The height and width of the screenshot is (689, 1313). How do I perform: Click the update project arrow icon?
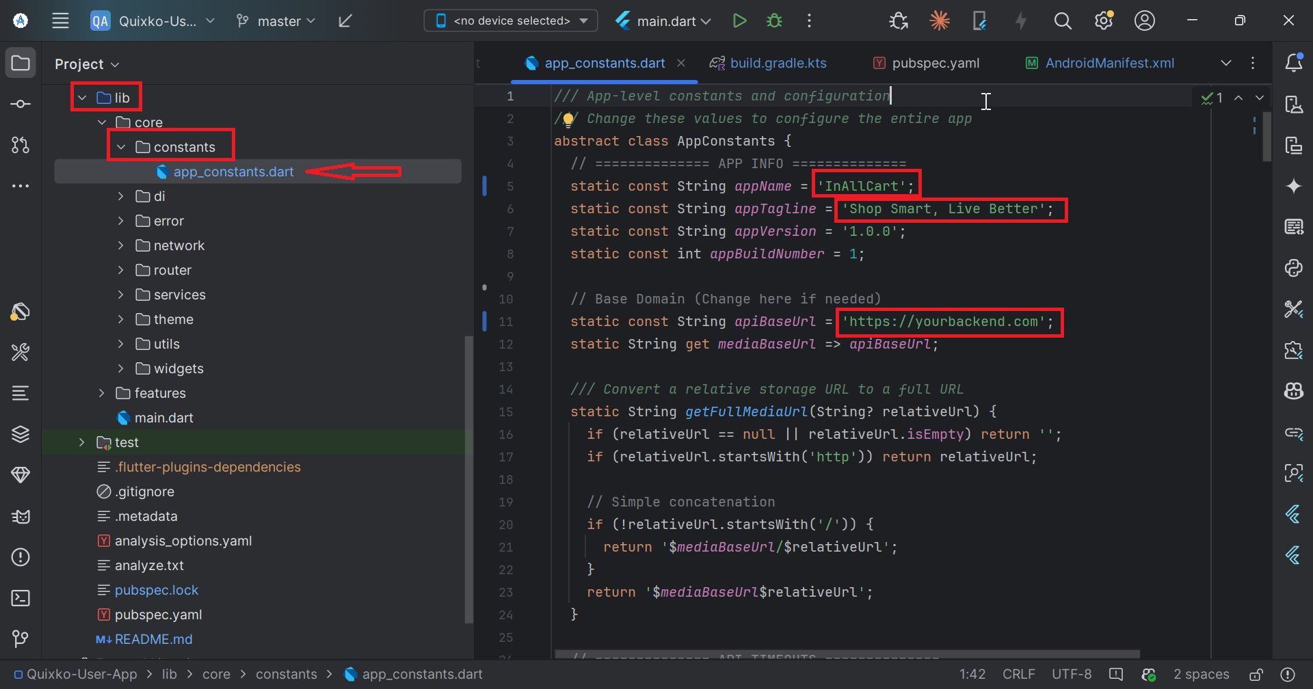(345, 21)
